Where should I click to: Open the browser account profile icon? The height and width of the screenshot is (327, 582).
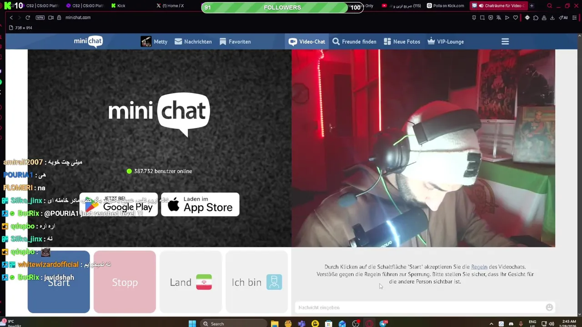[544, 18]
